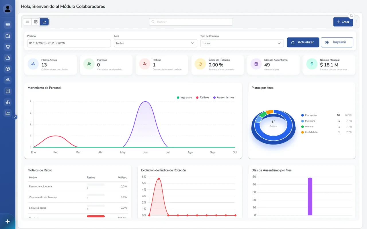Open the Área dropdown
This screenshot has width=367, height=229.
click(x=155, y=43)
